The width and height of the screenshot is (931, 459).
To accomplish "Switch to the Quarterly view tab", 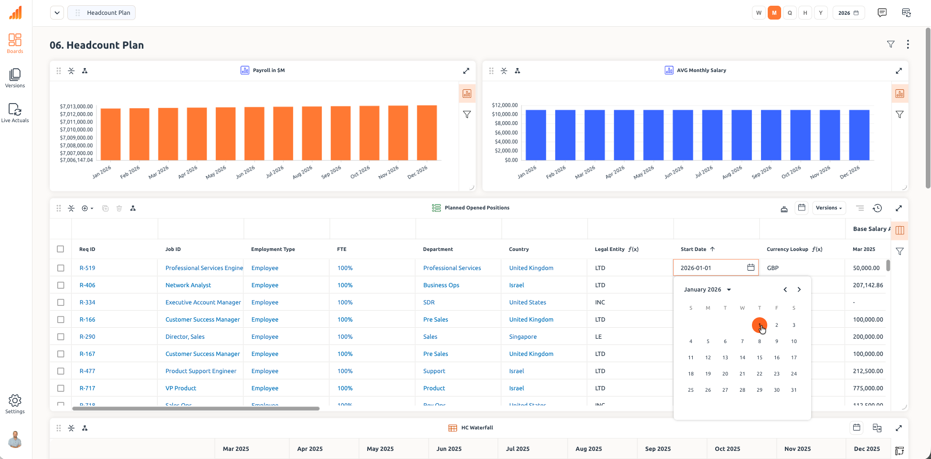I will pos(790,12).
